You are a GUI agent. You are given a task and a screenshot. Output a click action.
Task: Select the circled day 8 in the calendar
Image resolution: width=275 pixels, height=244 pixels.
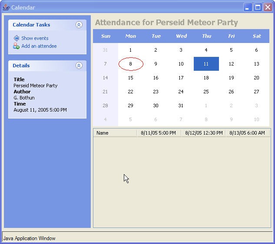tap(131, 64)
